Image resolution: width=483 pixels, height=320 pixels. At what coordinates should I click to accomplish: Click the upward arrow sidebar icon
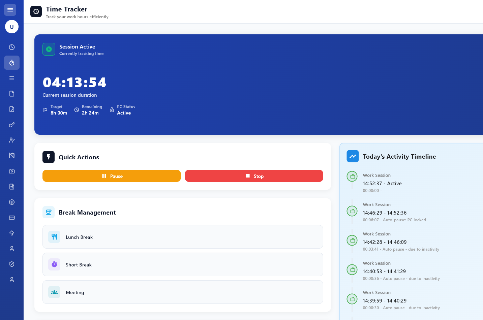pos(12,233)
